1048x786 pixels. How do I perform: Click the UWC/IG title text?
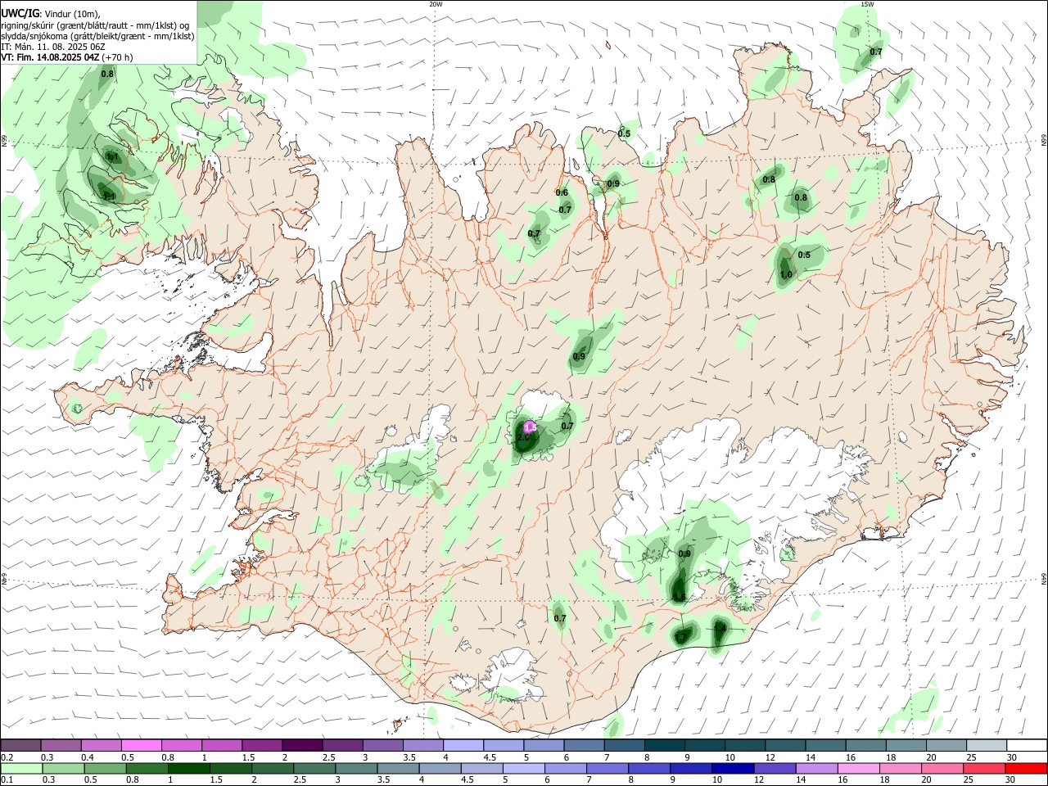(x=19, y=12)
